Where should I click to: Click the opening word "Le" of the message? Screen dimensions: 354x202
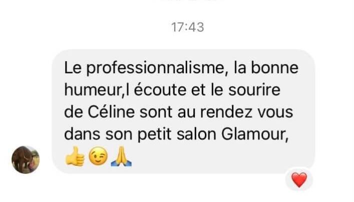coord(73,68)
